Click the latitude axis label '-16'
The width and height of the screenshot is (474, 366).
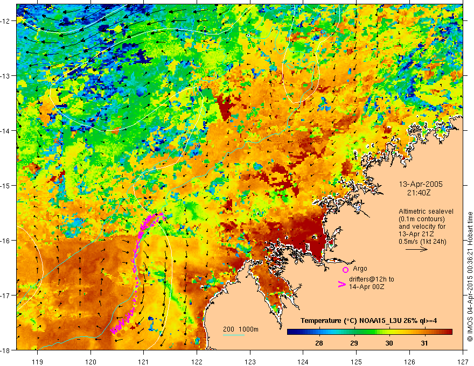(x=5, y=241)
